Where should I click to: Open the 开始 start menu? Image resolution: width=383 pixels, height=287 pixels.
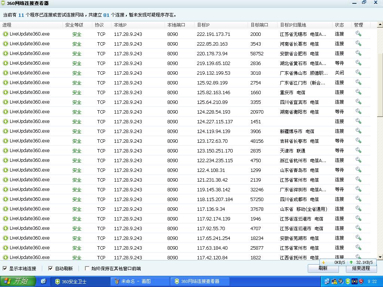pos(18,281)
